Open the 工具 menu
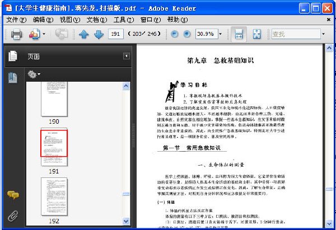The image size is (336, 230). (x=124, y=20)
